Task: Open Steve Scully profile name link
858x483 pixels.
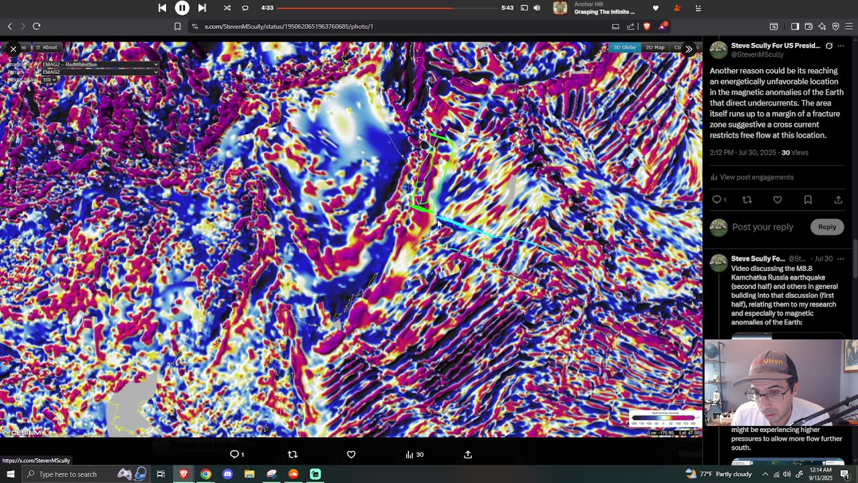Action: (x=776, y=46)
